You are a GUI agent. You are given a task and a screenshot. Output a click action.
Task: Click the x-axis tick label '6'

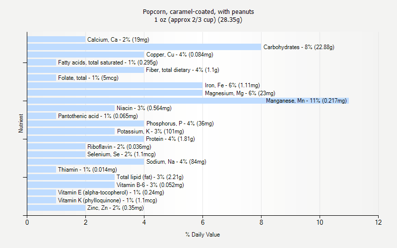(x=202, y=222)
